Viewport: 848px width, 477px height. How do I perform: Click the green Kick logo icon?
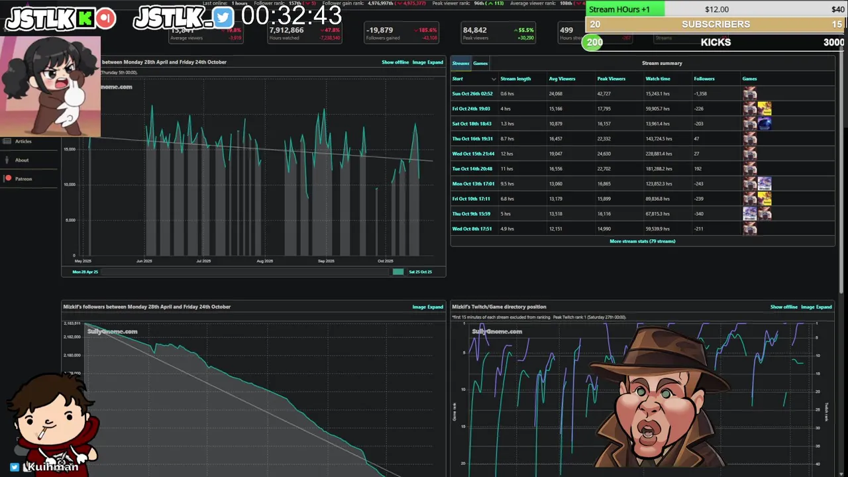click(85, 19)
